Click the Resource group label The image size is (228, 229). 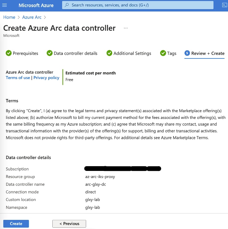[20, 177]
